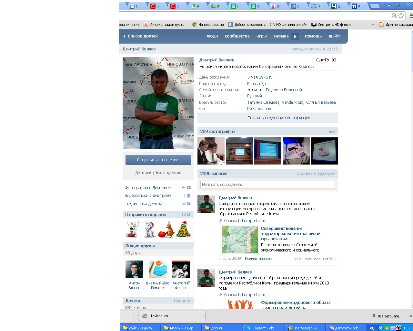Open the 'сообщества' menu item
The image size is (413, 331).
[237, 36]
